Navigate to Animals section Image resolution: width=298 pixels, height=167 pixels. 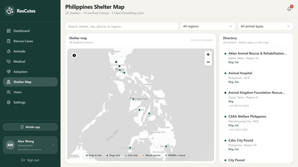(30, 51)
